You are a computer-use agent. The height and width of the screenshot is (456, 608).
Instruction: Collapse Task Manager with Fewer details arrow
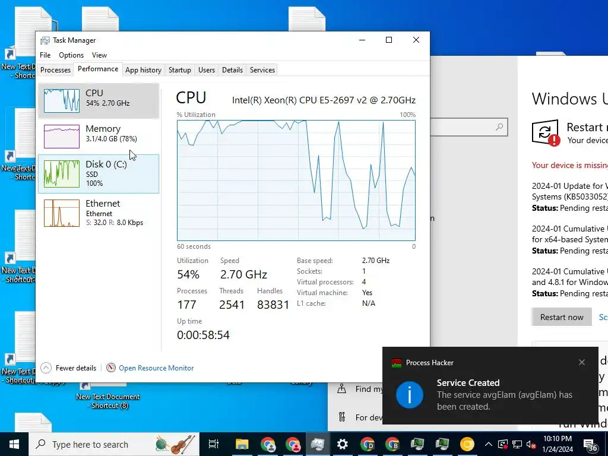46,368
